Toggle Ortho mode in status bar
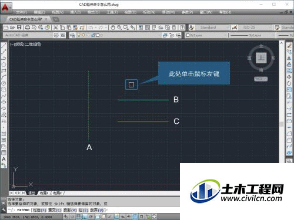The width and height of the screenshot is (294, 220). [85, 216]
